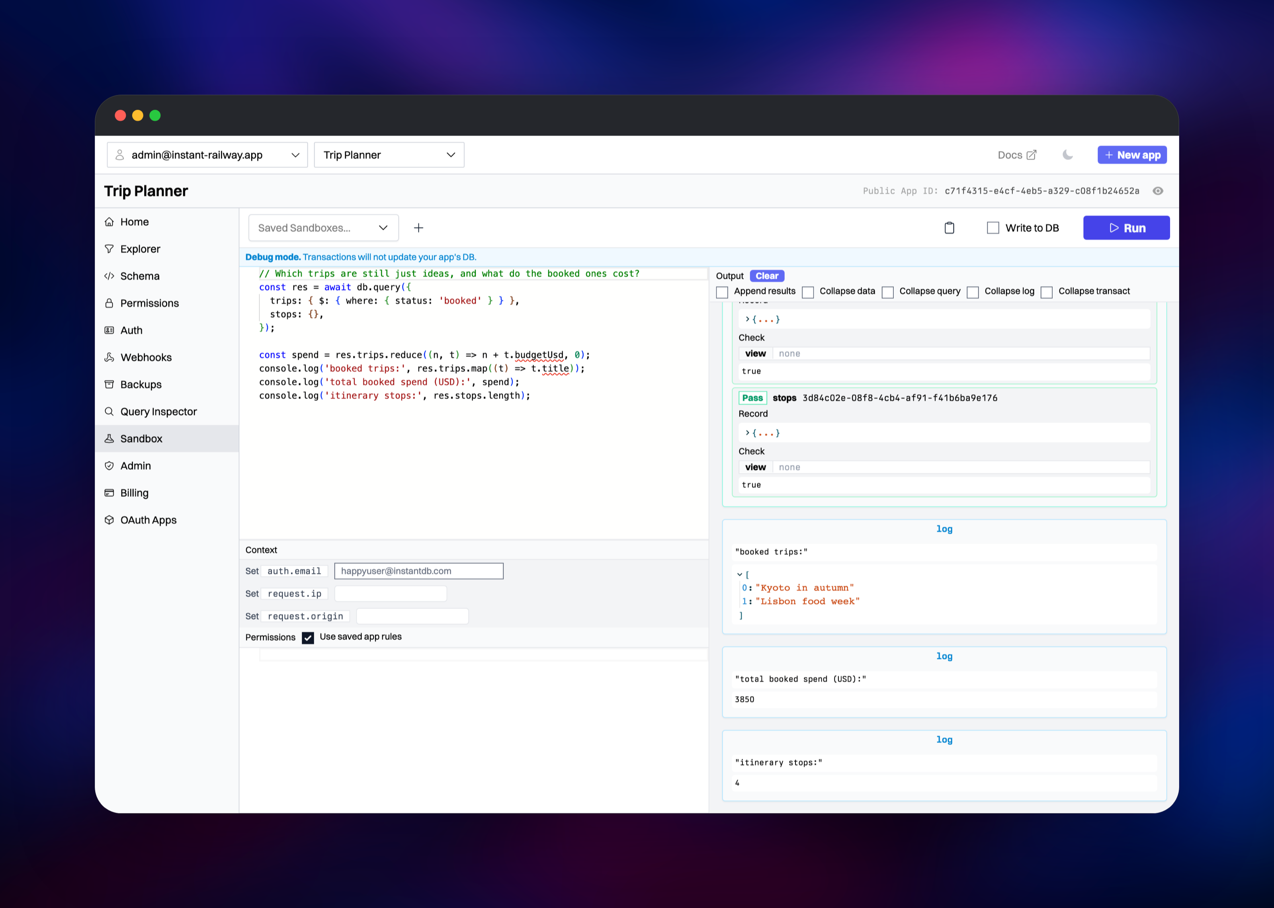
Task: Click the Backups archive icon
Action: pyautogui.click(x=109, y=385)
